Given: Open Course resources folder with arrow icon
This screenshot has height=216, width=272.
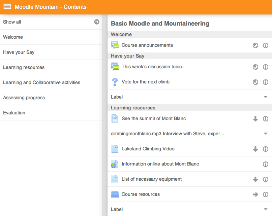Looking at the screenshot, I should (x=255, y=194).
